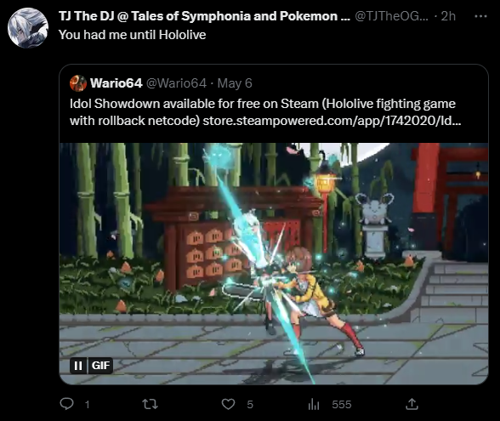Image resolution: width=500 pixels, height=421 pixels.
Task: Click the Wario64 display name in quote
Action: pyautogui.click(x=116, y=83)
